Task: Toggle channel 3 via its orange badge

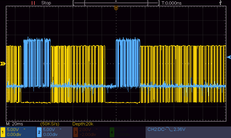Action: 75,132
